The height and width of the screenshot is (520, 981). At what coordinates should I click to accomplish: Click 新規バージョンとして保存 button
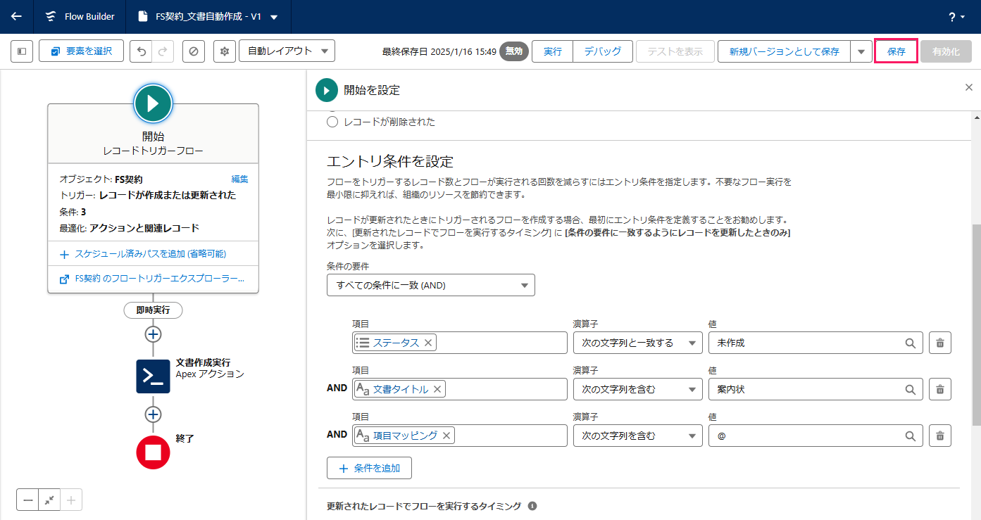784,51
